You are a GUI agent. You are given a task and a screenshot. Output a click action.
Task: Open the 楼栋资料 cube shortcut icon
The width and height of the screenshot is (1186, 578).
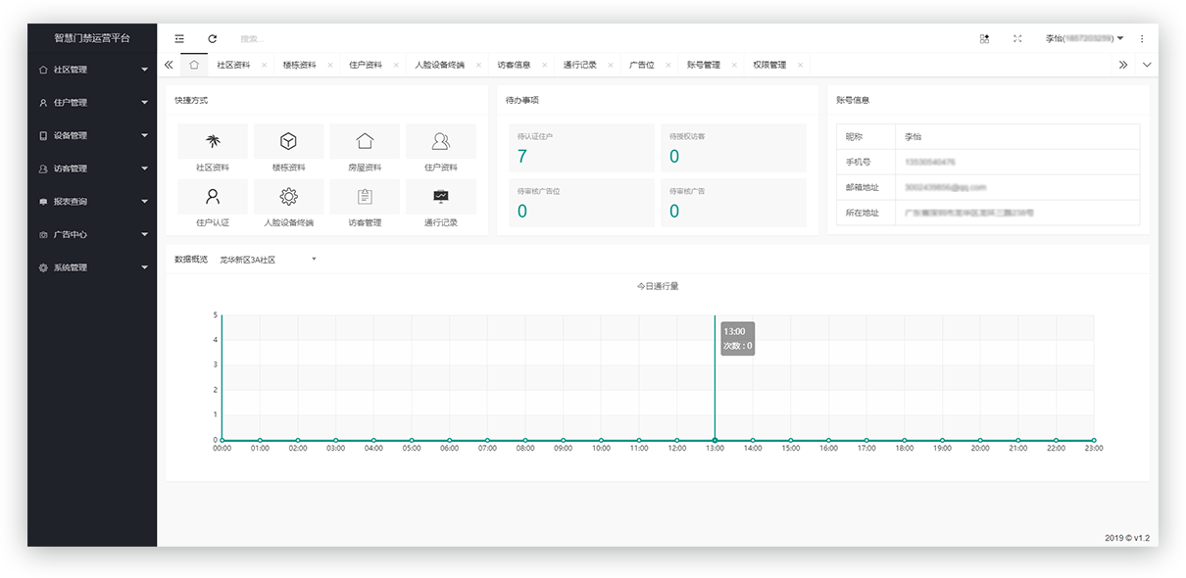(x=288, y=142)
